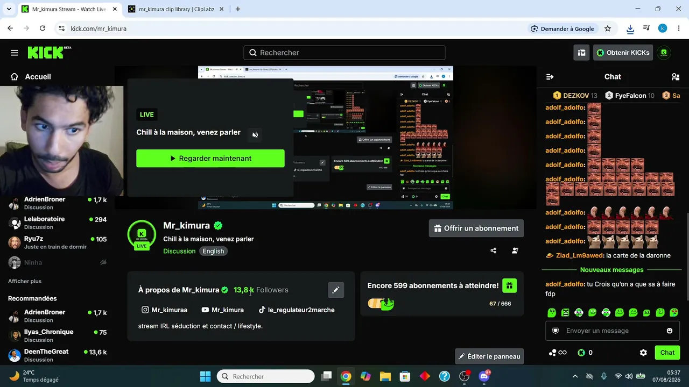
Task: Click Demander à Google in address bar
Action: [563, 28]
